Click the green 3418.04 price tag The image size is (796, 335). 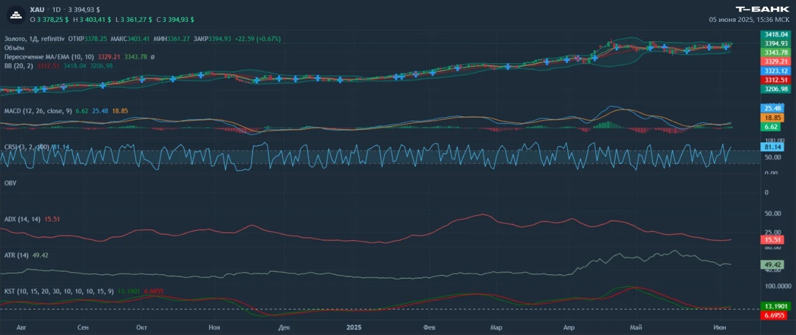(776, 34)
